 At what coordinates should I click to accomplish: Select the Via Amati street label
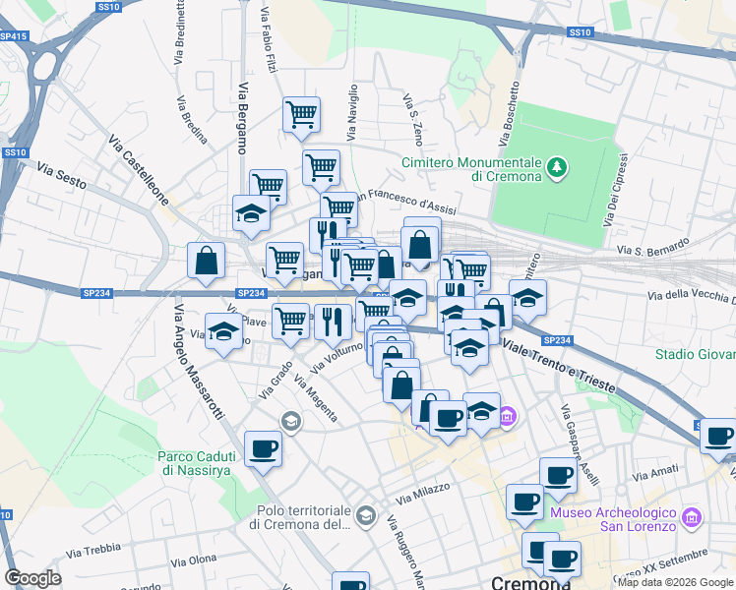[655, 473]
